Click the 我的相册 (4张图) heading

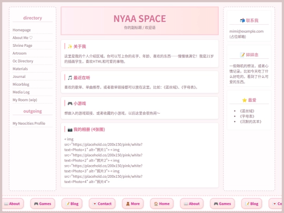[89, 129]
